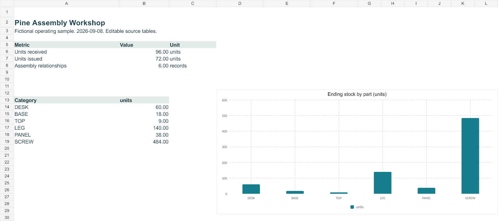Select the Units received cell
This screenshot has width=498, height=221.
[67, 52]
